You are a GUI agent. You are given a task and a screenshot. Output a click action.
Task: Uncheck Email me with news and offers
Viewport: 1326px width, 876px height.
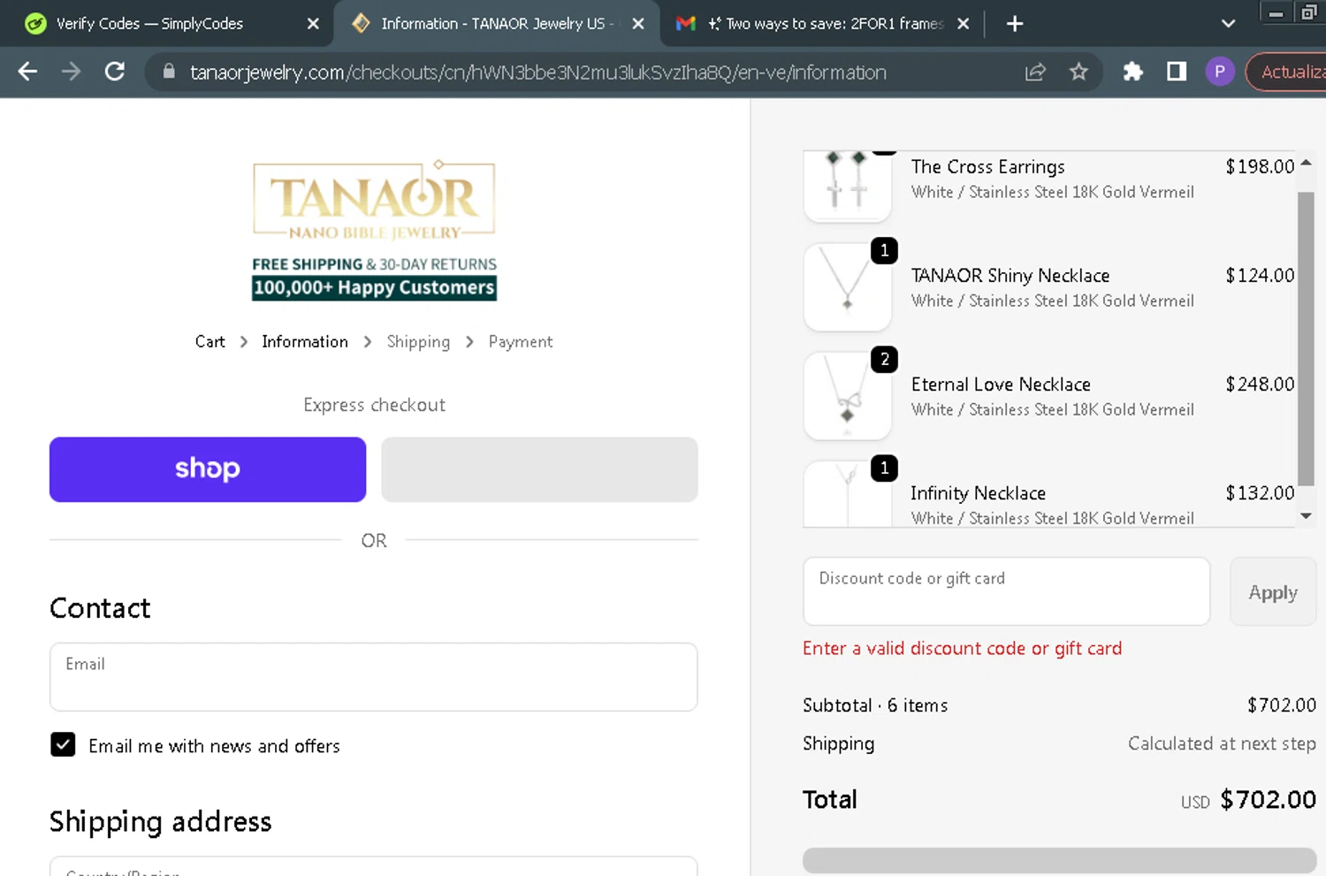pos(63,745)
